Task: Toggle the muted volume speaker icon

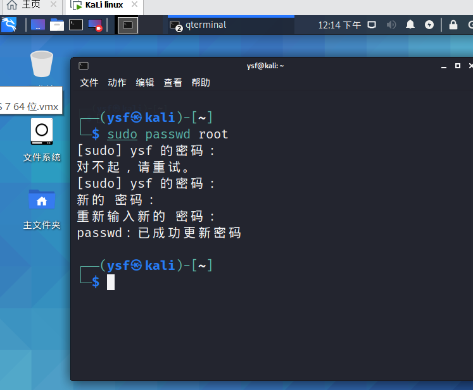Action: 391,25
